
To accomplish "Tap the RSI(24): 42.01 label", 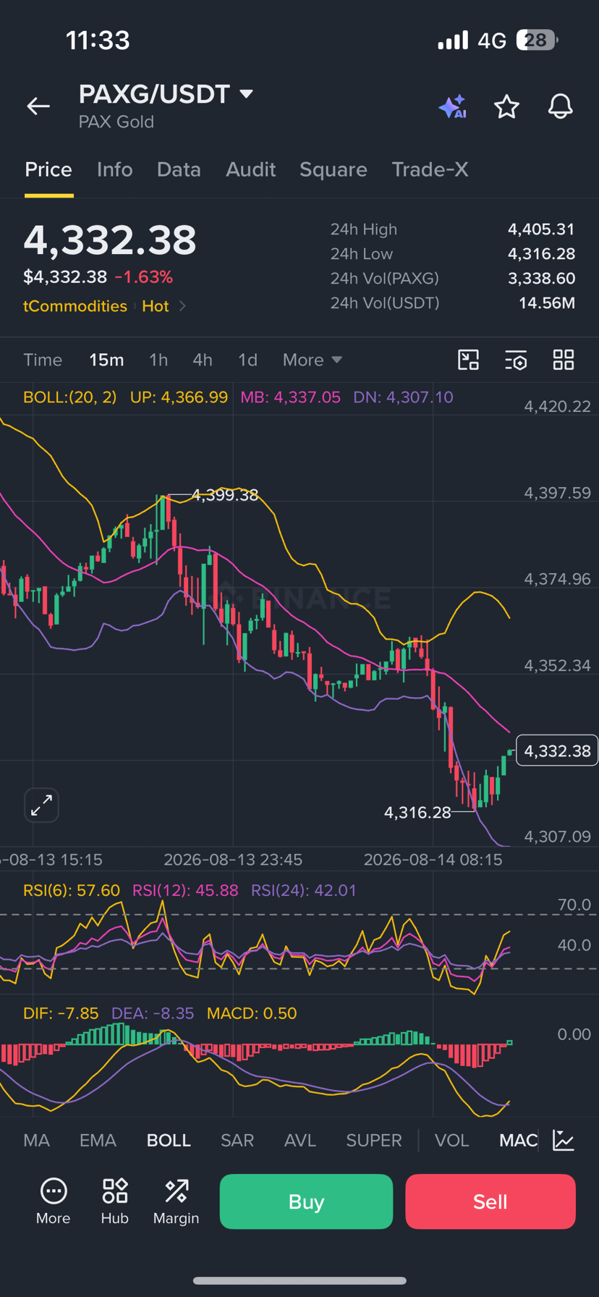I will pos(304,890).
